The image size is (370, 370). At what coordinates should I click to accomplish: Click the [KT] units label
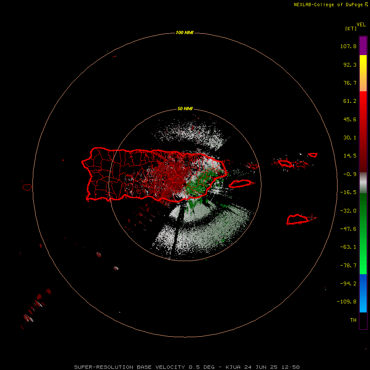[x=351, y=28]
